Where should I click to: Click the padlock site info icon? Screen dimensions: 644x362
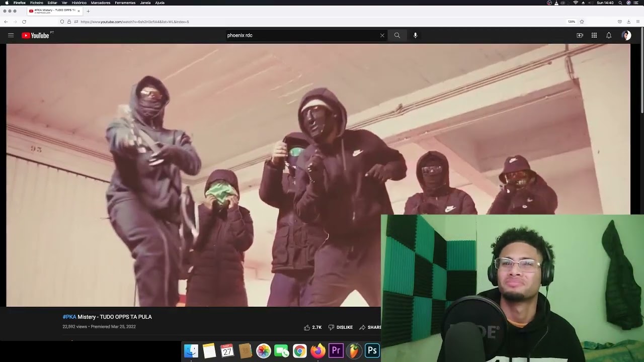[69, 22]
